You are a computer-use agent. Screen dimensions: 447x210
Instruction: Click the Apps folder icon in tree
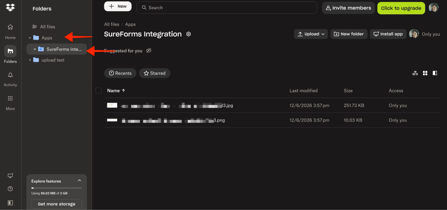tap(36, 37)
